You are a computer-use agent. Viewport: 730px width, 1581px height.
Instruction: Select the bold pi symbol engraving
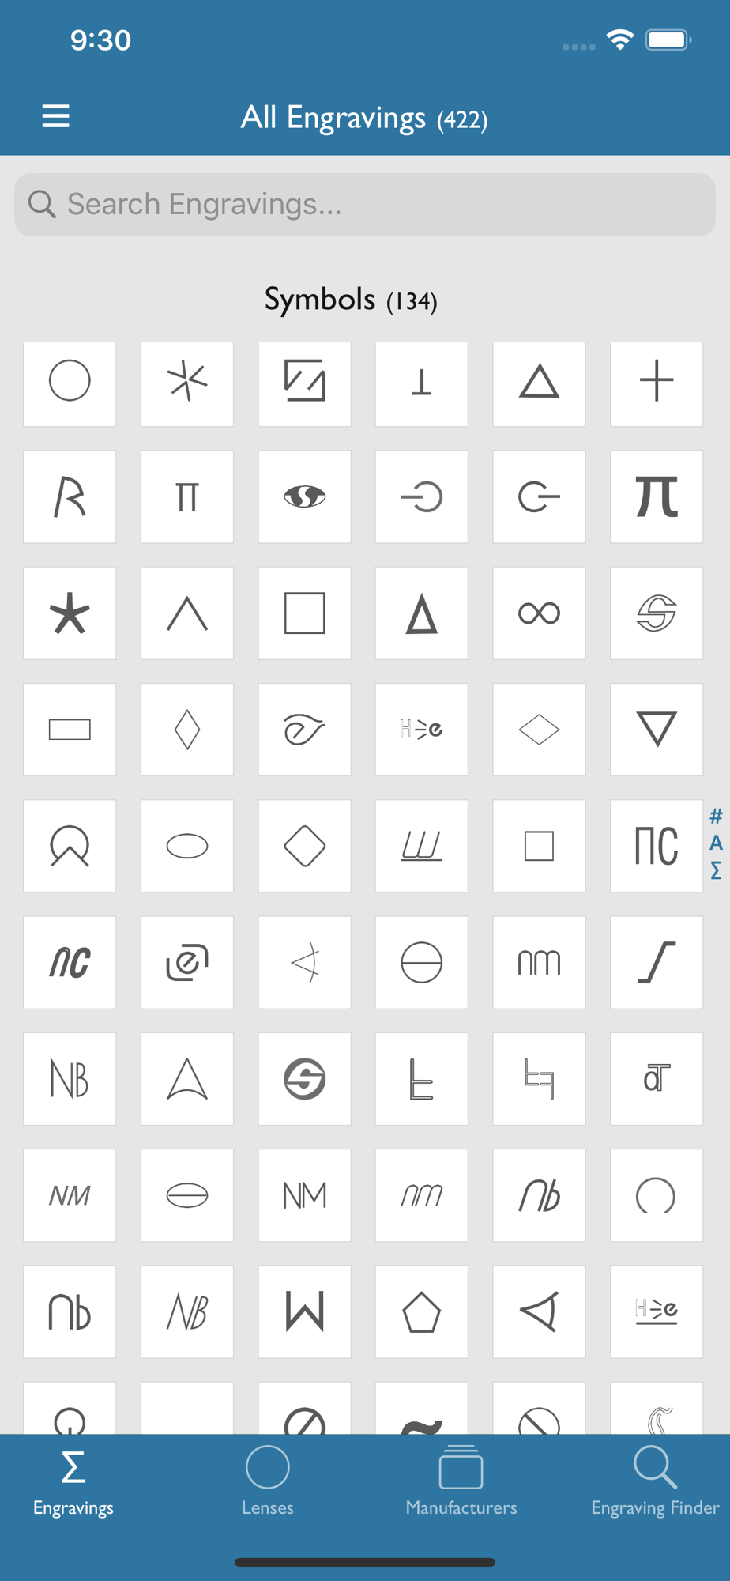pos(657,496)
